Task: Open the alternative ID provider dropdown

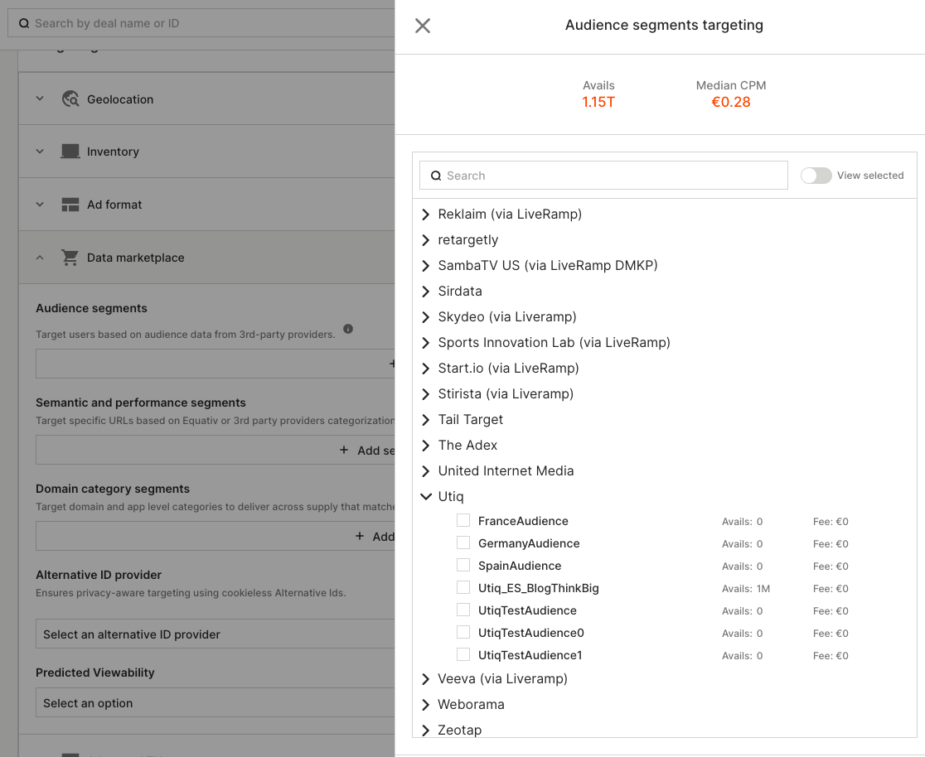Action: point(214,634)
